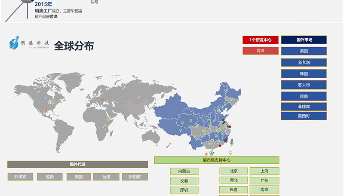
Task: Click the green pin over Western Europe
Action: point(95,95)
